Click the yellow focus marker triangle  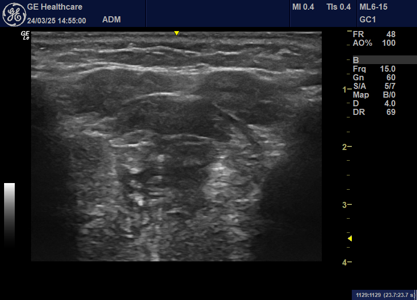(350, 237)
